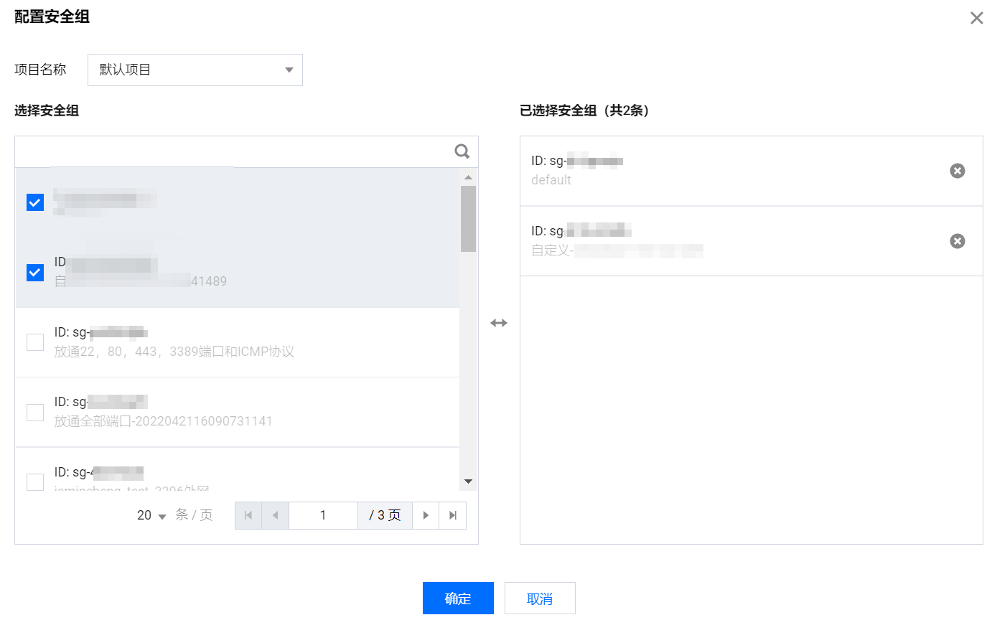
Task: Uncheck the first selected security group
Action: coord(35,202)
